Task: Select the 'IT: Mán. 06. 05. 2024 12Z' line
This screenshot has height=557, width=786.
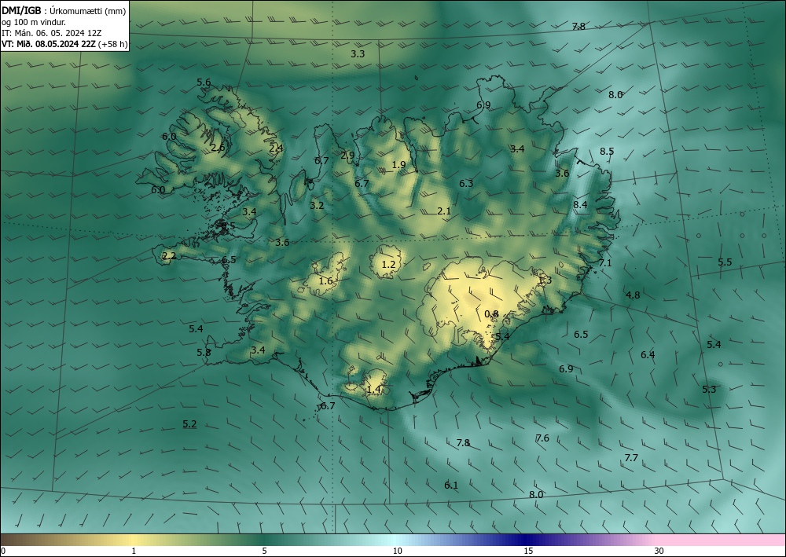Action: click(x=51, y=33)
